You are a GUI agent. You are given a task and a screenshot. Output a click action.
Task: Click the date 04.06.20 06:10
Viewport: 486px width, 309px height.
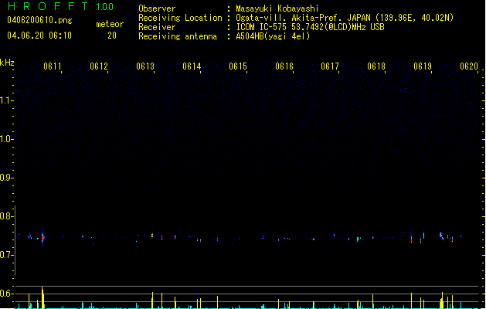click(x=39, y=36)
